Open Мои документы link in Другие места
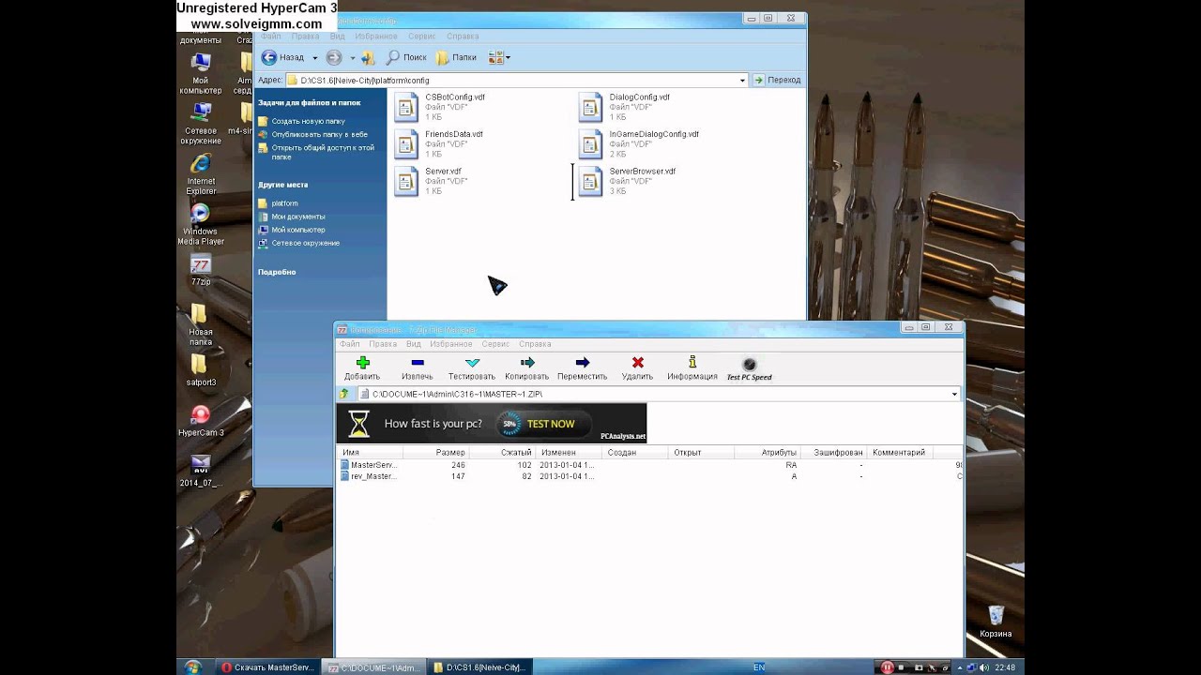The width and height of the screenshot is (1201, 675). click(298, 217)
